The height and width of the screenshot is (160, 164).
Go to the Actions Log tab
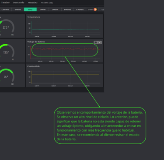coord(47,3)
